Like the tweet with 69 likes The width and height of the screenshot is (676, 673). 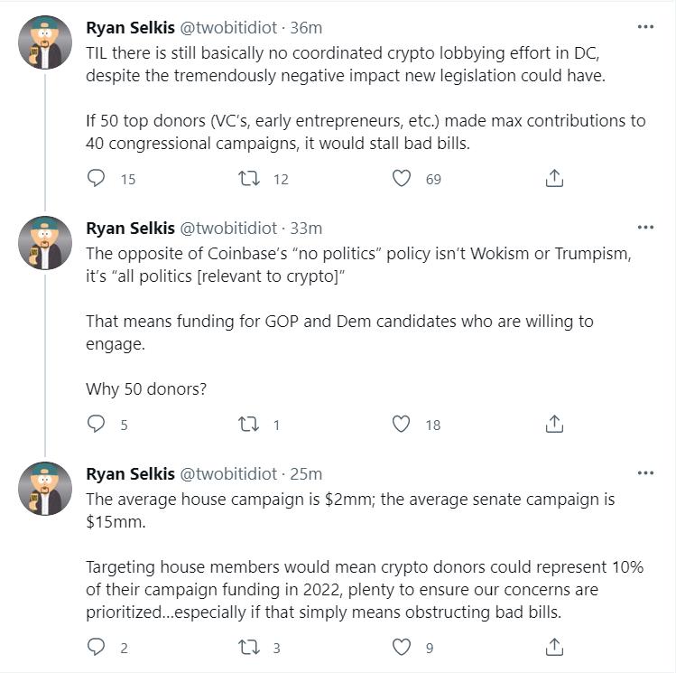(402, 179)
